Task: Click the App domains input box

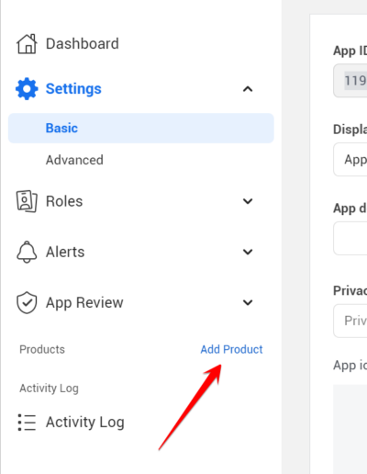Action: point(350,239)
